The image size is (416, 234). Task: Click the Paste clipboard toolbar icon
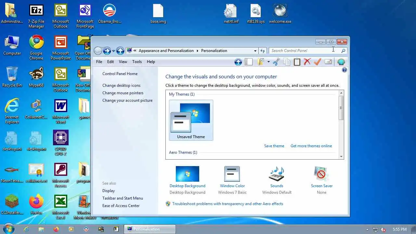click(297, 62)
